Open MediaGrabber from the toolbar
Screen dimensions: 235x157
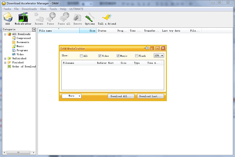click(x=23, y=19)
